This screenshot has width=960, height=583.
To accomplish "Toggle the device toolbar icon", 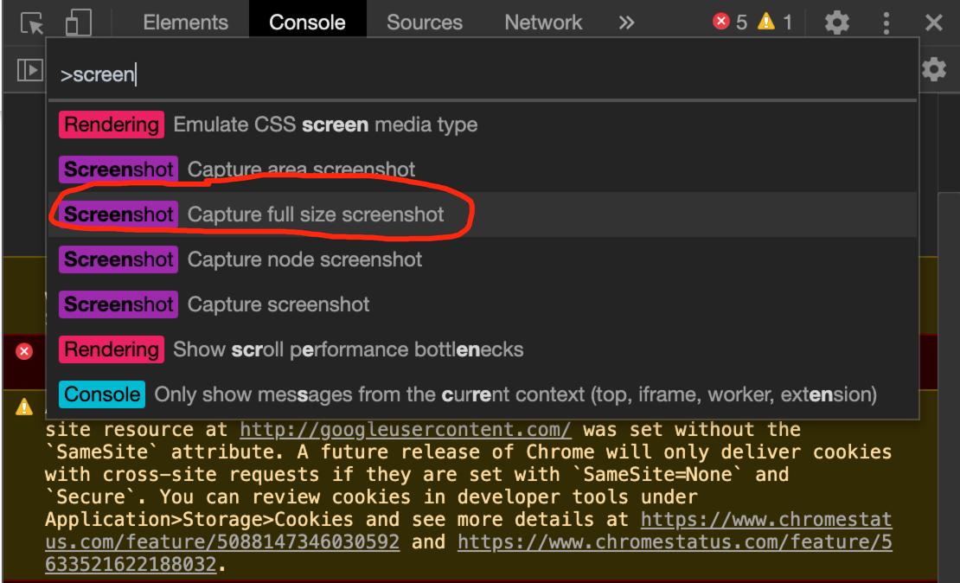I will [78, 23].
